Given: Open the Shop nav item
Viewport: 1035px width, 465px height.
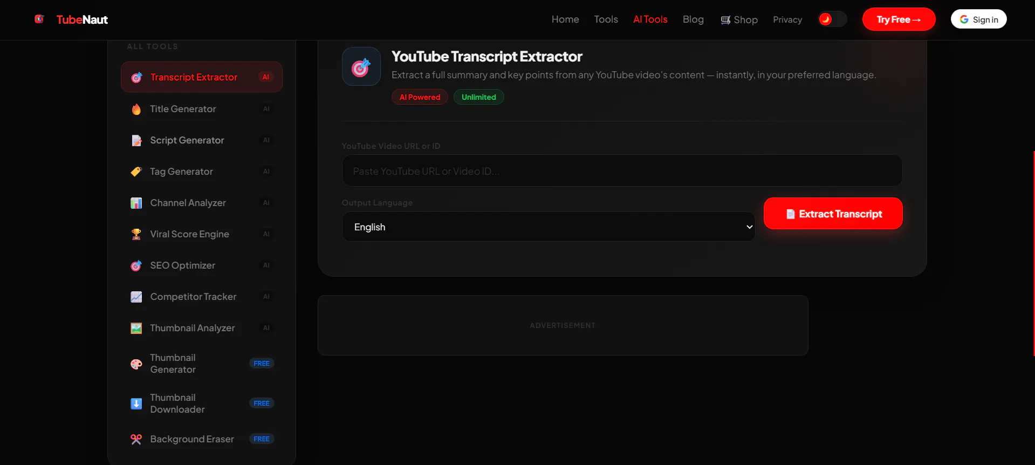Looking at the screenshot, I should click(x=739, y=20).
